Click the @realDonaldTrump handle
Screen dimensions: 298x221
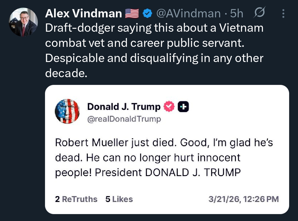124,119
